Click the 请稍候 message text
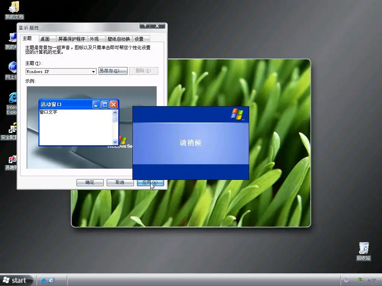This screenshot has height=286, width=382. click(191, 143)
